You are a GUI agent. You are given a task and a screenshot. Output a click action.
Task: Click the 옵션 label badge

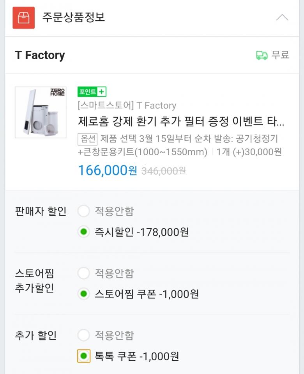pos(88,139)
